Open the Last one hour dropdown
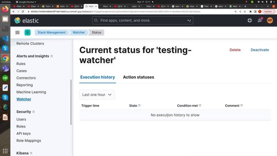The width and height of the screenshot is (277, 156). pyautogui.click(x=97, y=94)
